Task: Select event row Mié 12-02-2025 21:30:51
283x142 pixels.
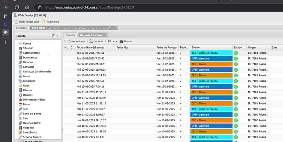Action: [x=173, y=64]
